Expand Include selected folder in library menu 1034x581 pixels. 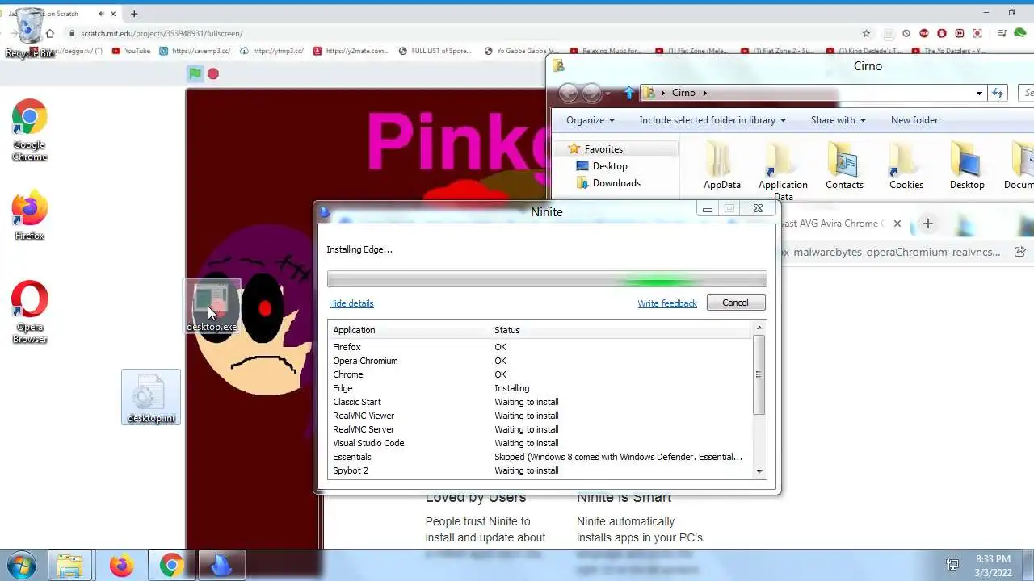712,120
